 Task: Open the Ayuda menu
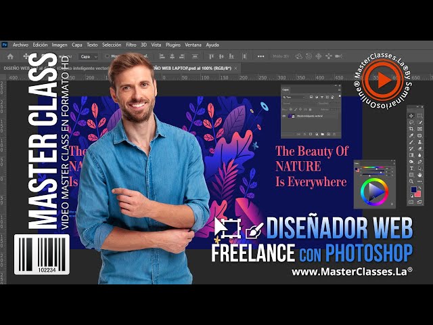click(x=212, y=45)
